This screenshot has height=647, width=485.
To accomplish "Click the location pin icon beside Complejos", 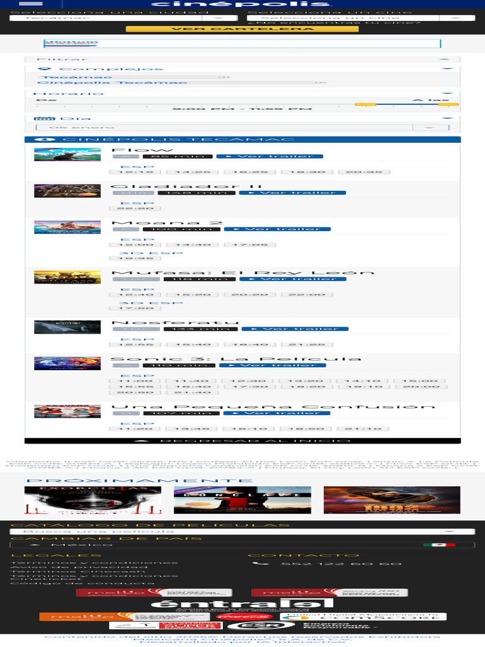I will 45,69.
